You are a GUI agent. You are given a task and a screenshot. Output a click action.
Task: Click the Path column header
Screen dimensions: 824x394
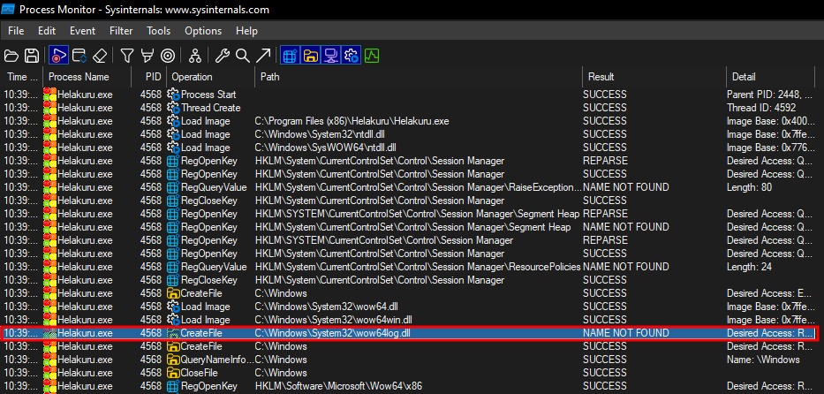point(419,77)
